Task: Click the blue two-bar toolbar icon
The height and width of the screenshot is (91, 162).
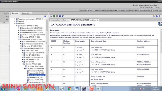Action: click(60, 16)
